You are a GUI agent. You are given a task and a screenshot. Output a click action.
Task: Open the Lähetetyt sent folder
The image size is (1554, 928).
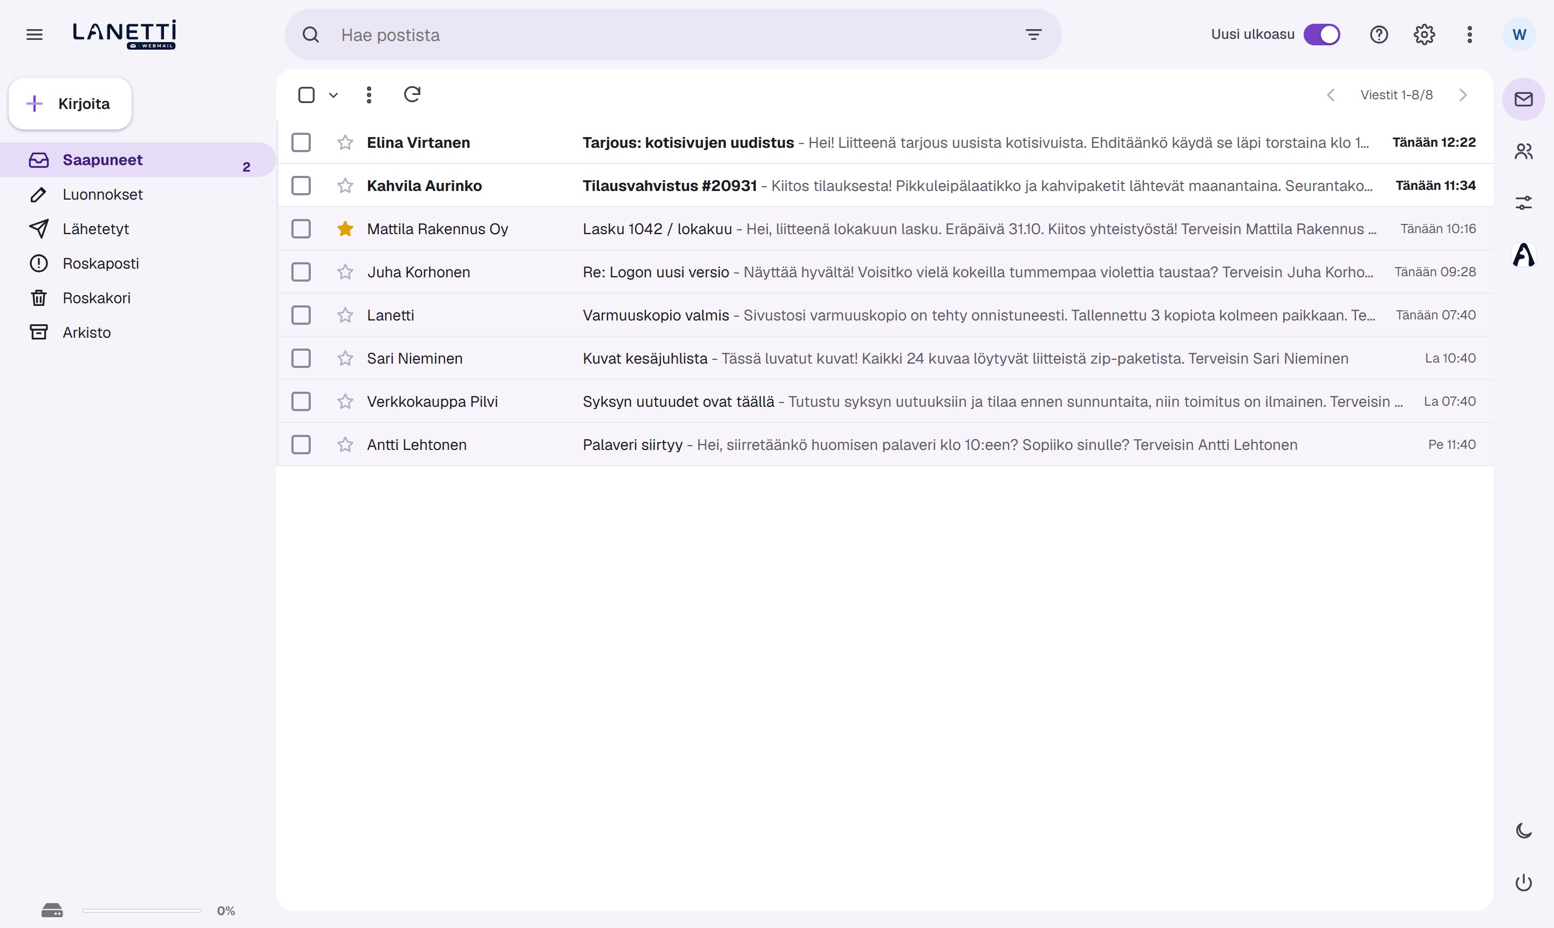[138, 229]
